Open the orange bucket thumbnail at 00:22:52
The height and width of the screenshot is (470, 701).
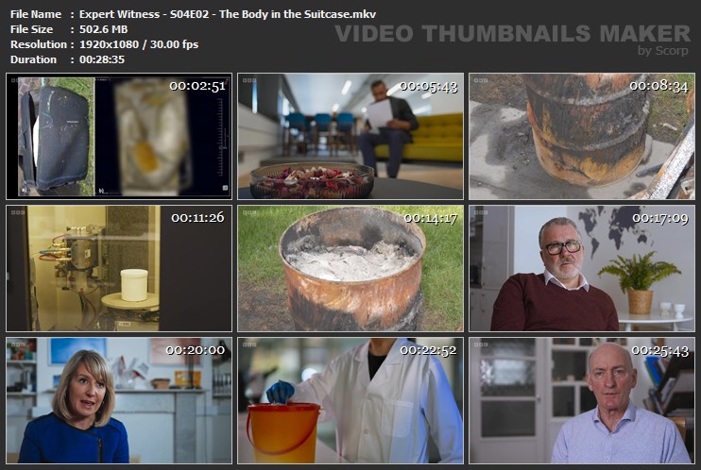(350, 400)
